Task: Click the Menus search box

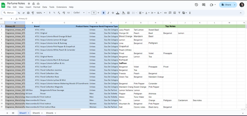Action: pyautogui.click(x=9, y=13)
